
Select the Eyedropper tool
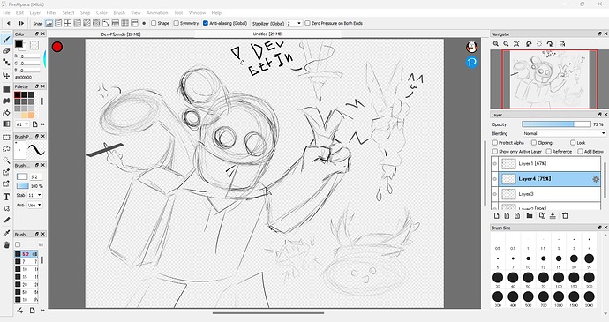(x=6, y=233)
